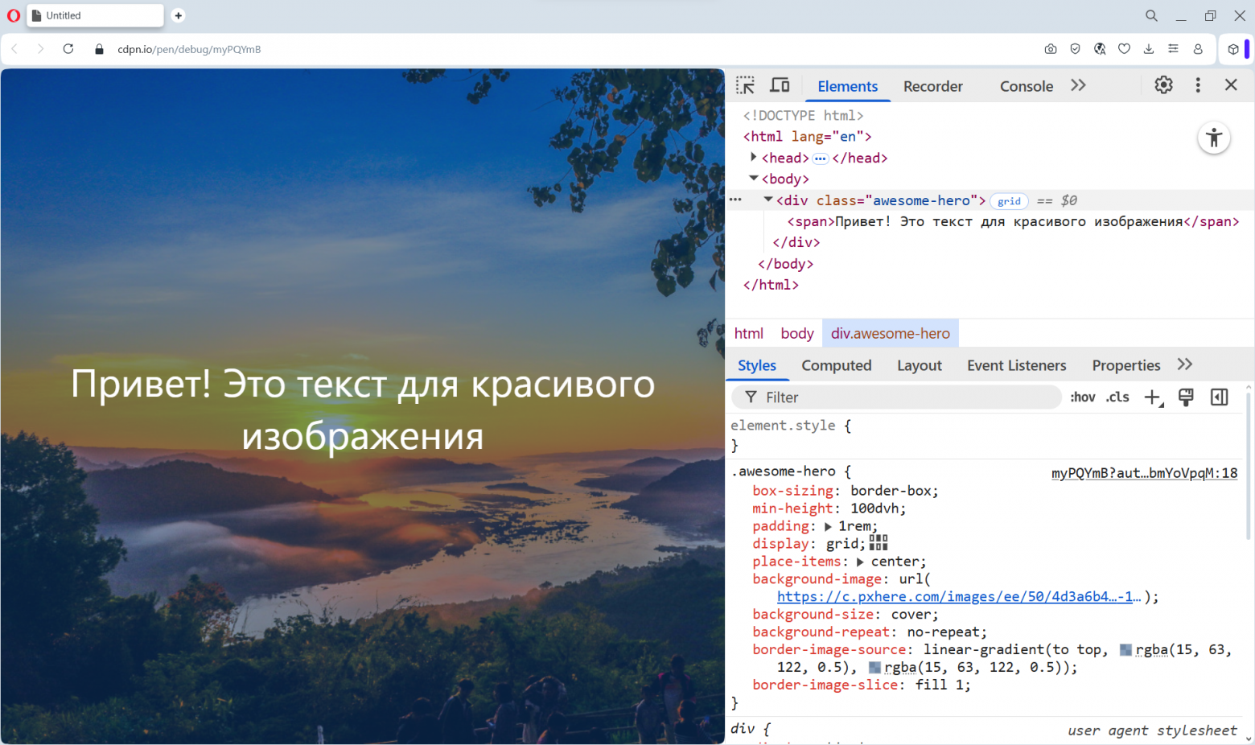Viewport: 1255px width, 745px height.
Task: Click the accessibility overlay icon on the page
Action: click(1213, 138)
